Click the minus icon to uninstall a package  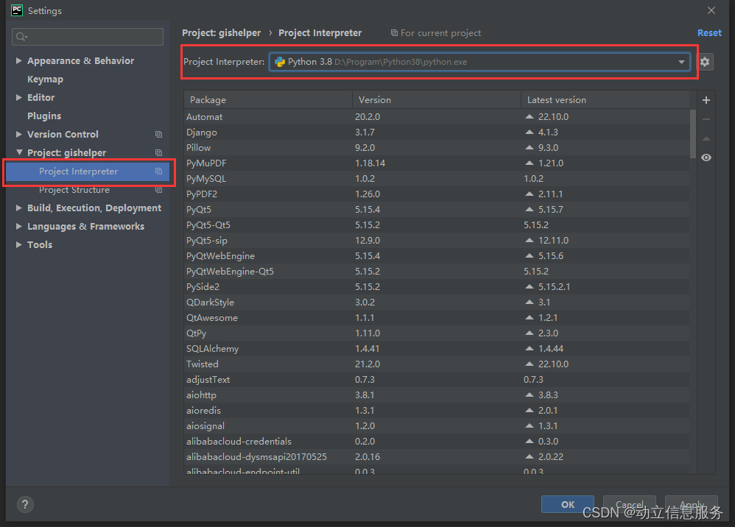[x=706, y=119]
